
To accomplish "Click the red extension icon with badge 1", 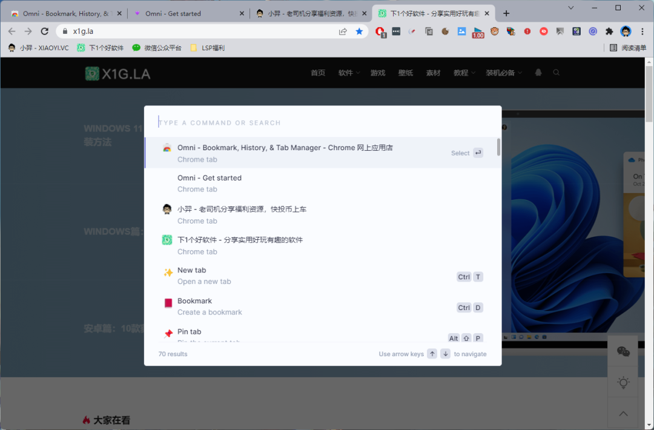I will tap(380, 31).
